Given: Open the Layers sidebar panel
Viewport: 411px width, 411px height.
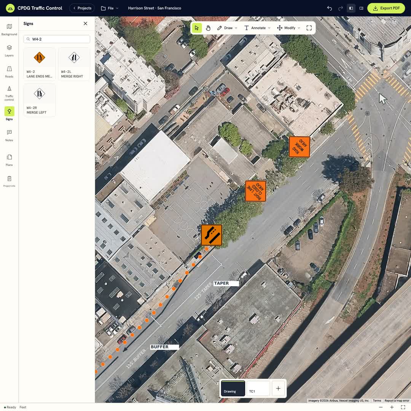Looking at the screenshot, I should 9,51.
